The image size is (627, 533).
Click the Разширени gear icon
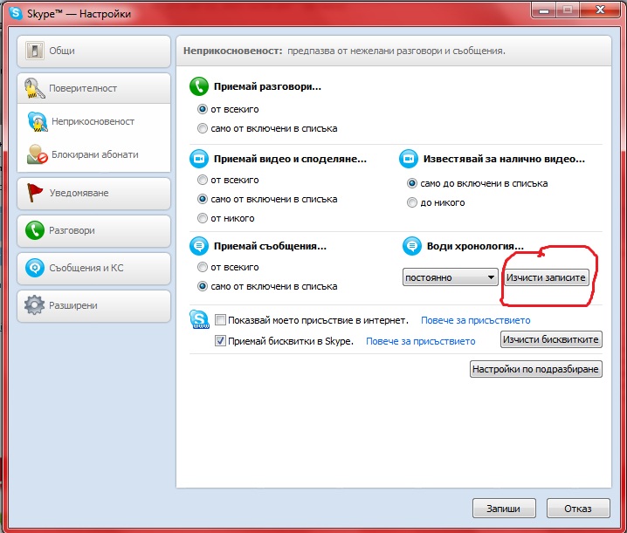click(34, 305)
